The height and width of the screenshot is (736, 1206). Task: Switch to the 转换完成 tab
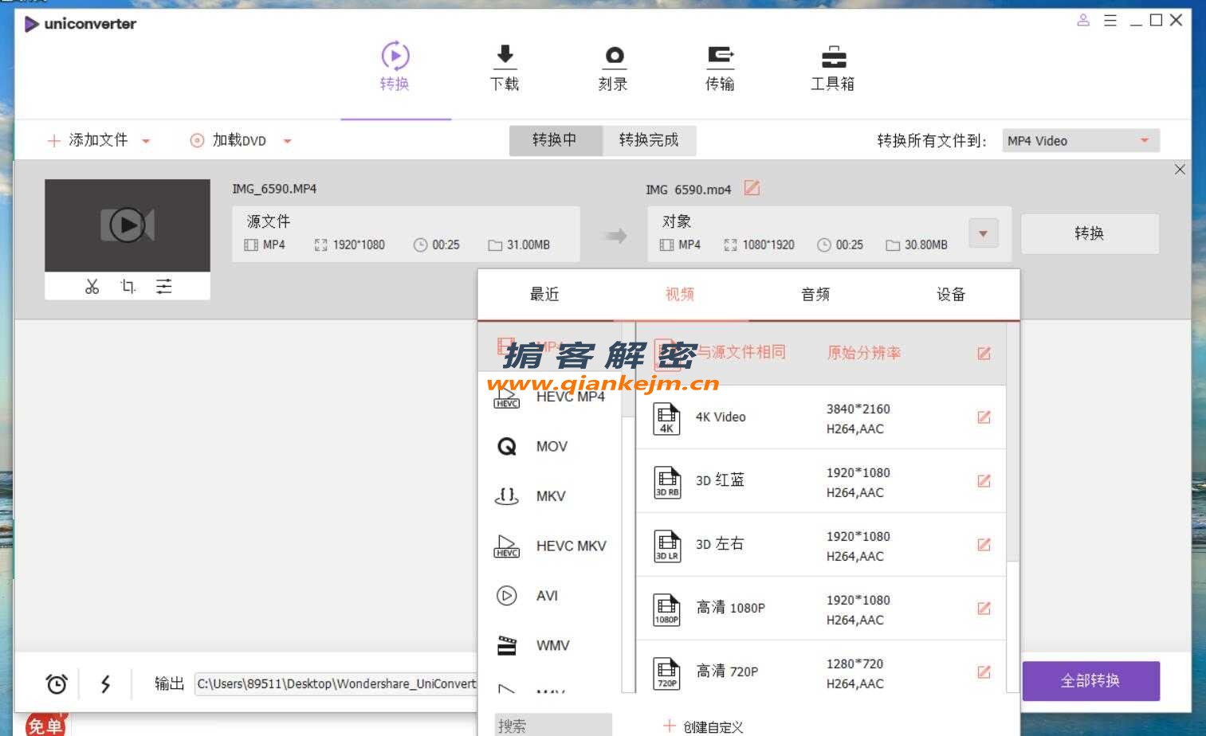point(649,140)
